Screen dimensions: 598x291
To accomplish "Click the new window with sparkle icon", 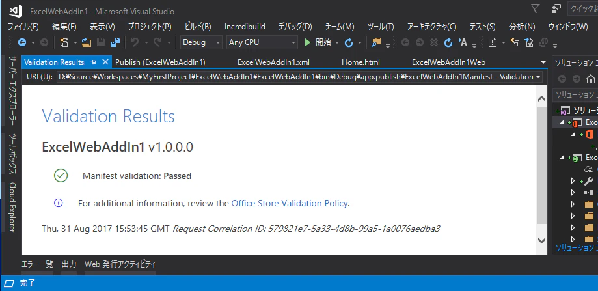I will pyautogui.click(x=515, y=42).
